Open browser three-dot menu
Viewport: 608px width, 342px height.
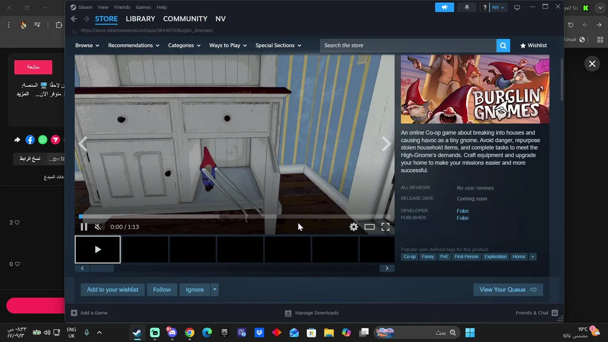coord(9,25)
